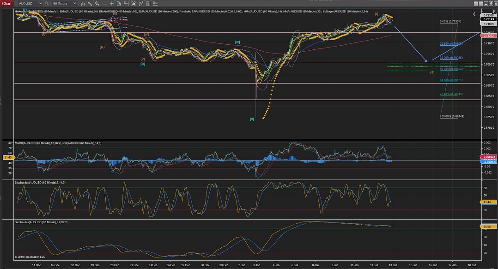This screenshot has width=498, height=269.
Task: Click the 14 Dec date label
Action: 36,265
